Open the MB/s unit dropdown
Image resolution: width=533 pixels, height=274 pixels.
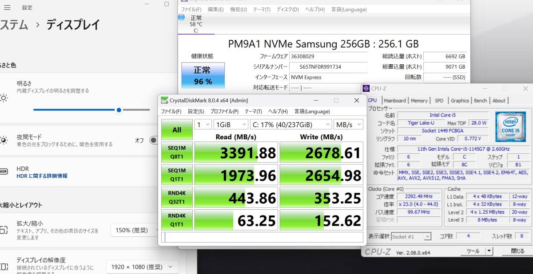pos(349,125)
